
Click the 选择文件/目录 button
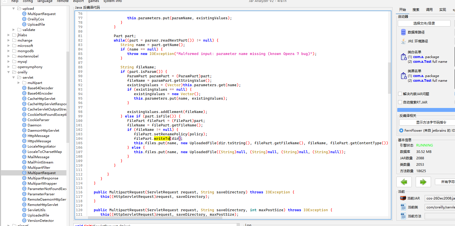click(x=424, y=23)
